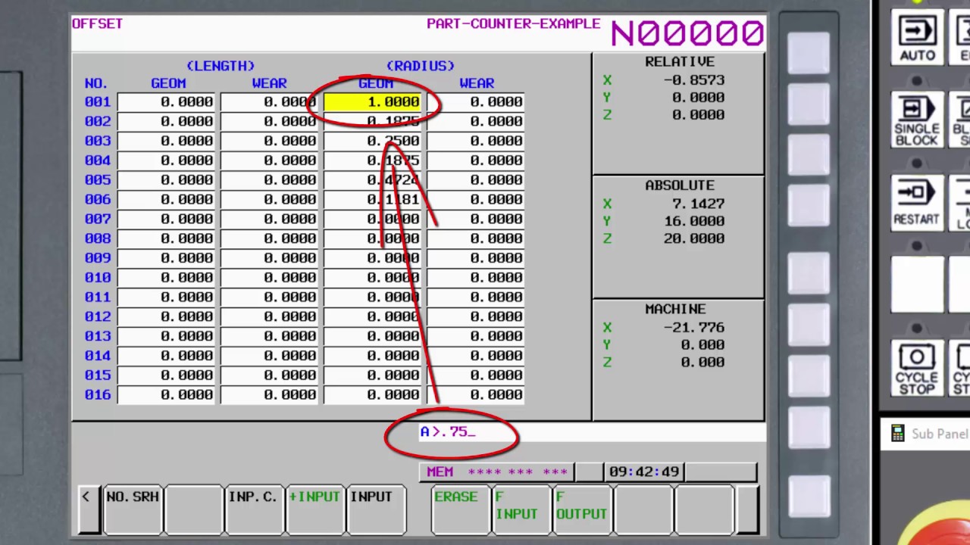
Task: Select length WEAR cell of offset 002
Action: (269, 121)
